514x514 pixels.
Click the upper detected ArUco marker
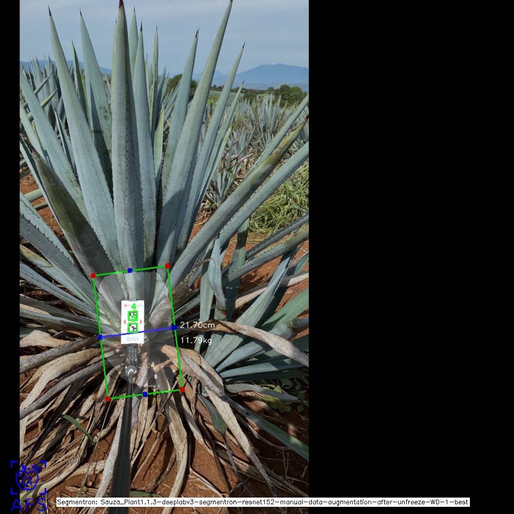pos(133,316)
